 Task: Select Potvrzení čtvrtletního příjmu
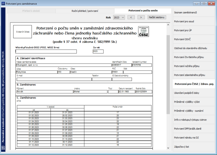(194, 57)
